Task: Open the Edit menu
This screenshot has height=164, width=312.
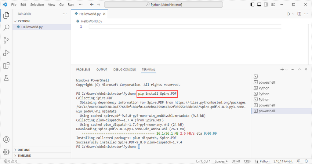Action: pos(23,4)
